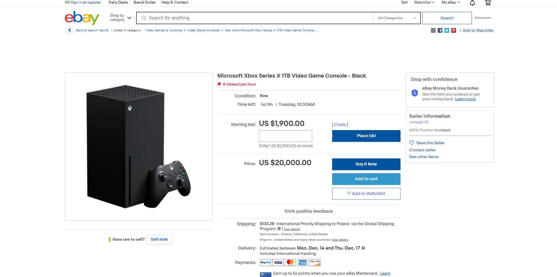Open Daily Deals menu item
Viewport: 557px width, 277px height.
pyautogui.click(x=118, y=2)
